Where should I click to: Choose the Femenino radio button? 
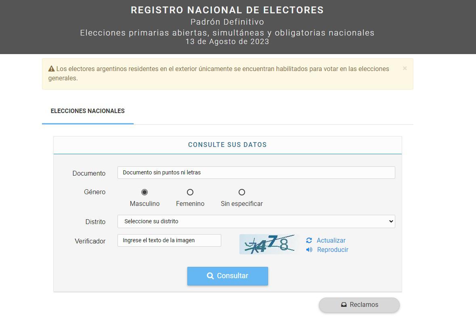click(190, 192)
